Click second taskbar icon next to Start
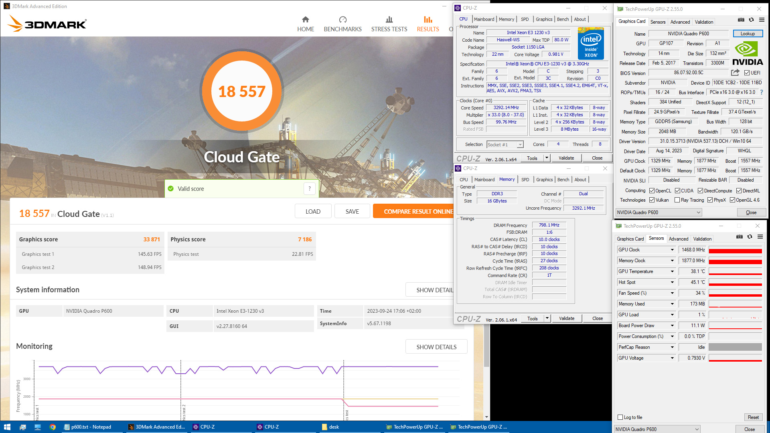Image resolution: width=770 pixels, height=433 pixels. coord(22,427)
